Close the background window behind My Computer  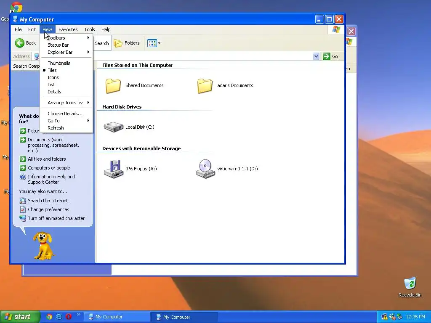click(x=351, y=31)
